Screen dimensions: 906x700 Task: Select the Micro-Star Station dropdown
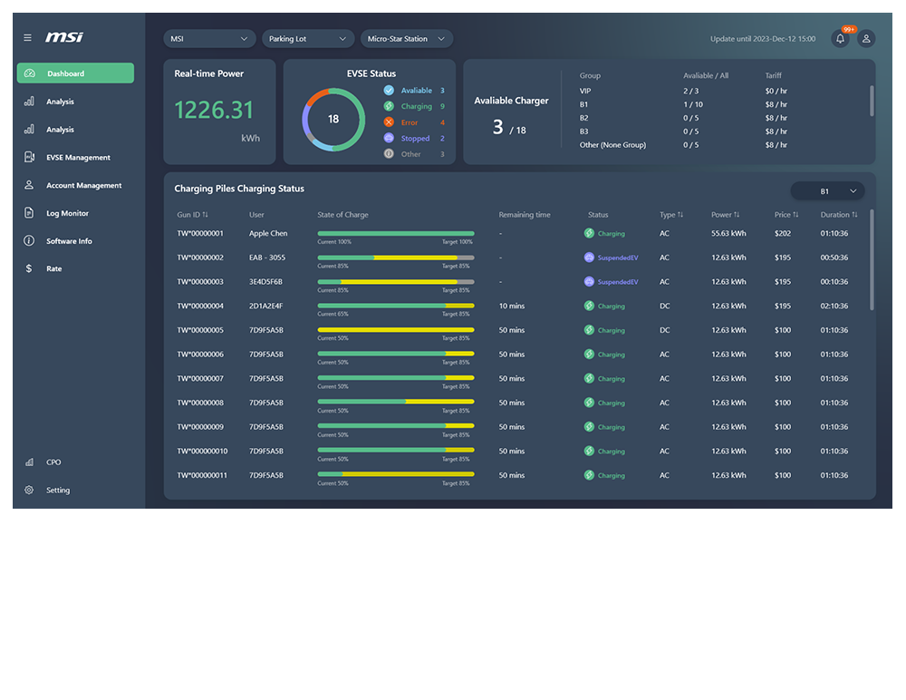point(410,38)
